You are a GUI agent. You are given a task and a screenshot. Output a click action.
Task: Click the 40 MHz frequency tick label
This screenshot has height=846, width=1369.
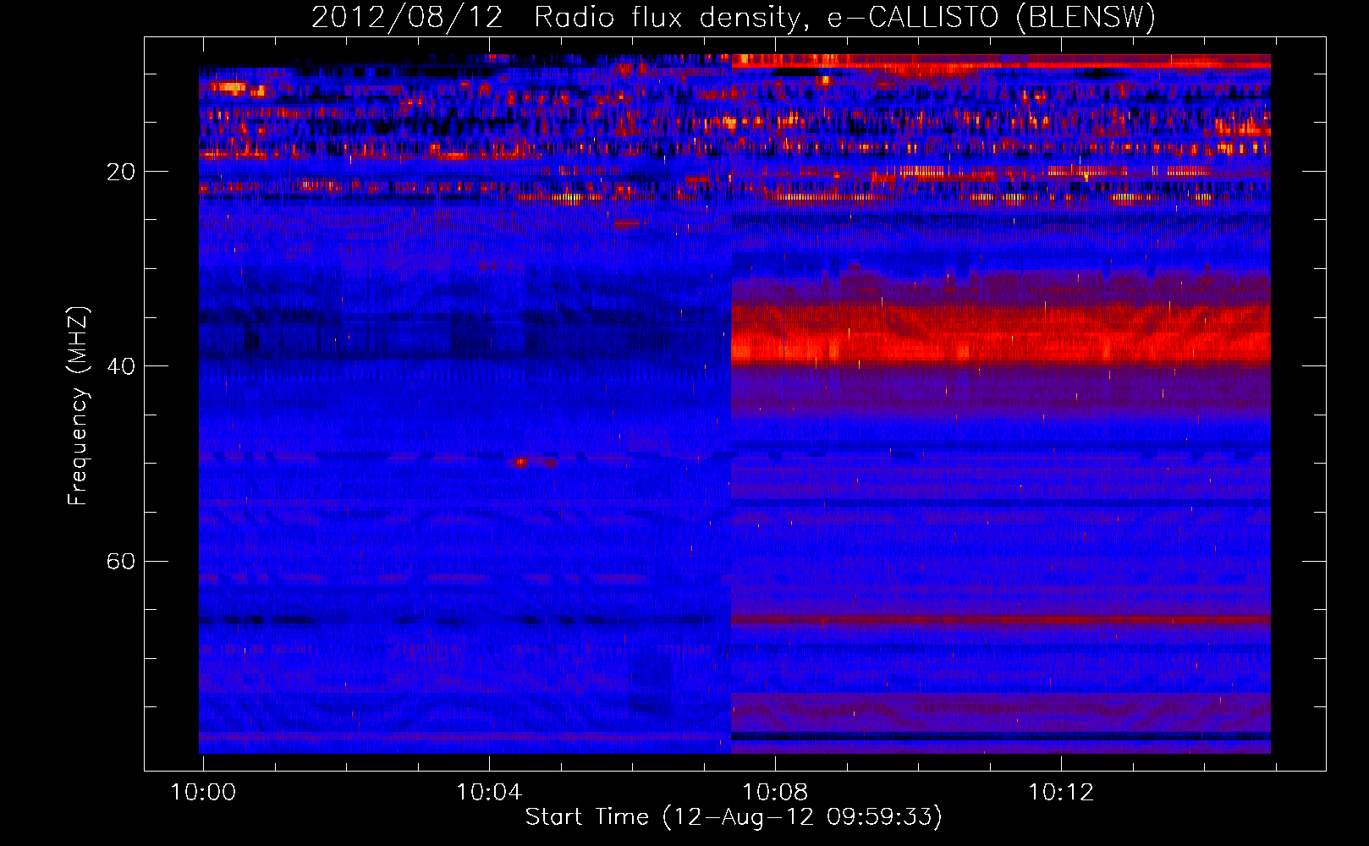(120, 366)
